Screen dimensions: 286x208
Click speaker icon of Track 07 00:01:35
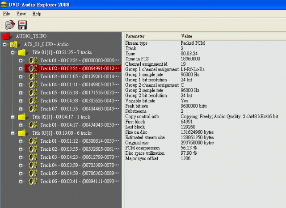click(x=33, y=109)
